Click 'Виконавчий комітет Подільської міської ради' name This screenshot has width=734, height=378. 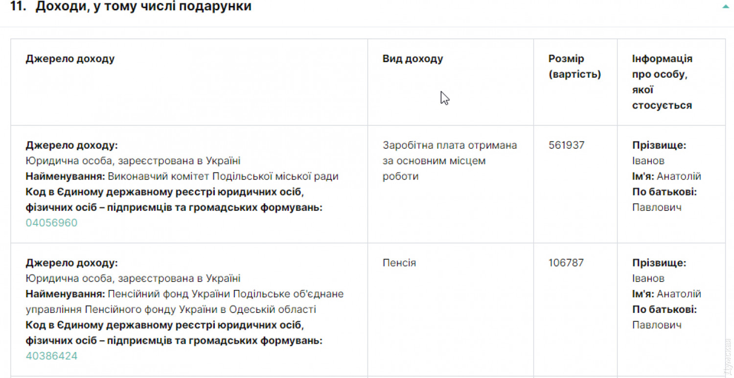(x=223, y=177)
